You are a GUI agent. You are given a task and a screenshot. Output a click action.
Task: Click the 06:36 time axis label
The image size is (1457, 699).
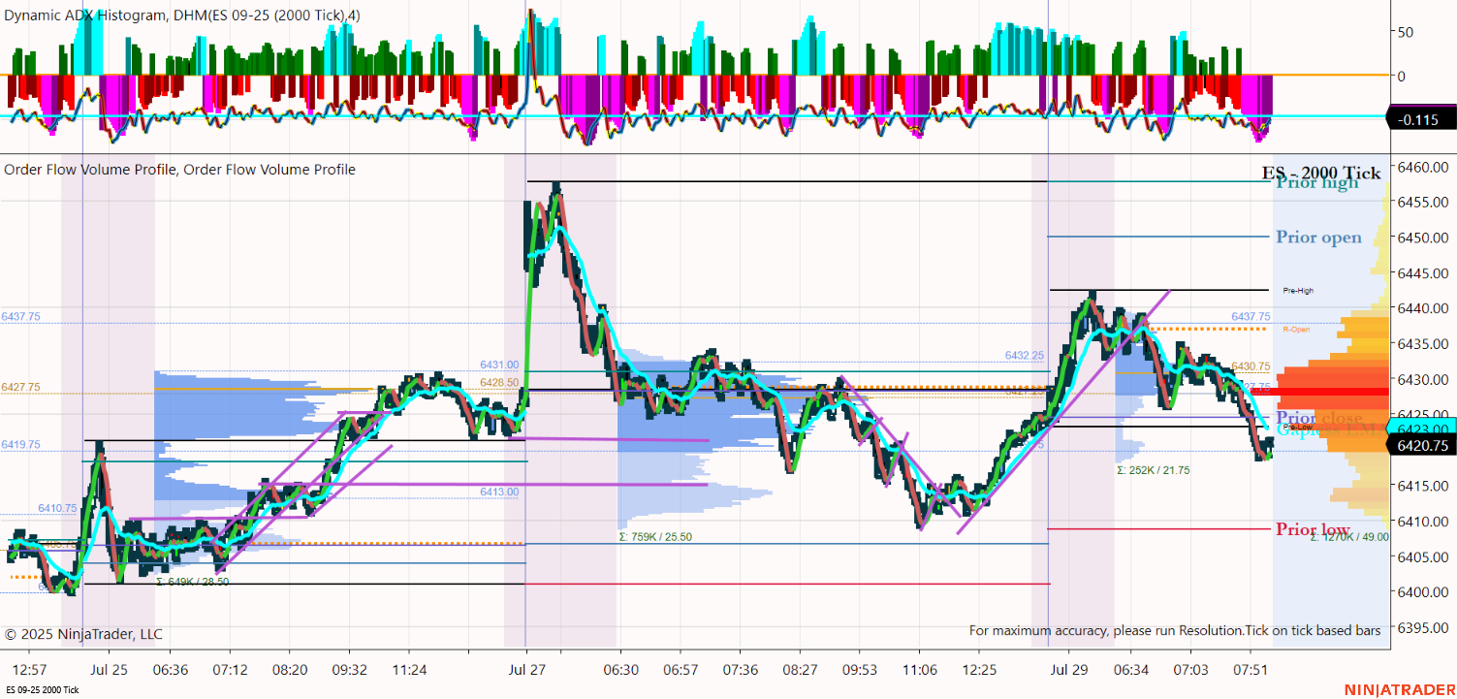pyautogui.click(x=171, y=670)
